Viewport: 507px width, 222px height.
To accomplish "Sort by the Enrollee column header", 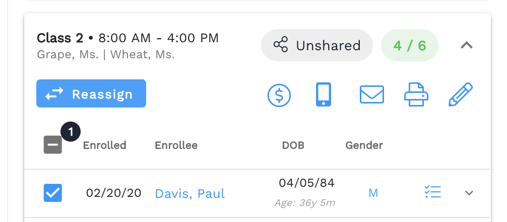I will 176,145.
